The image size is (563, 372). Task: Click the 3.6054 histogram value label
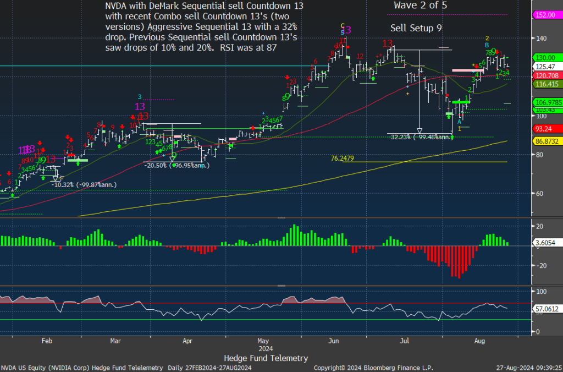[x=547, y=243]
